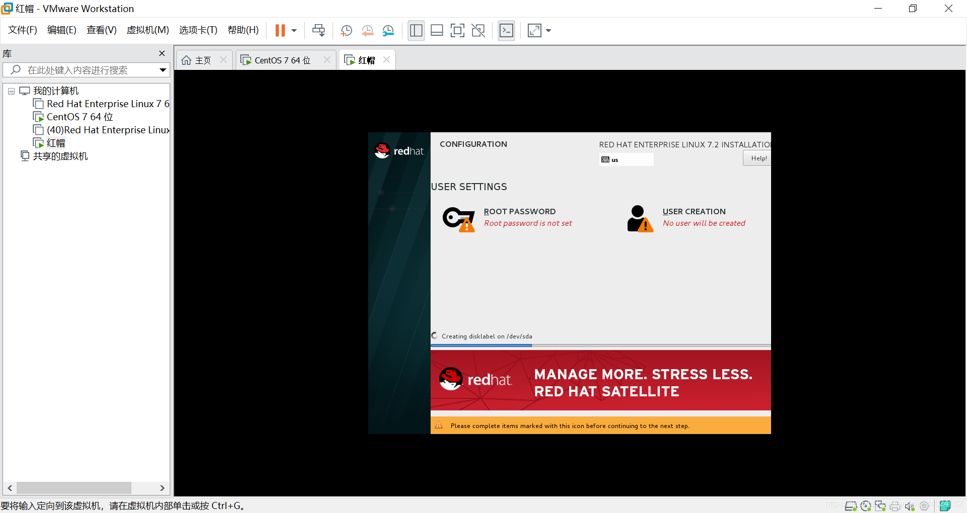Click the USER SETTINGS heading
967x513 pixels.
click(469, 187)
